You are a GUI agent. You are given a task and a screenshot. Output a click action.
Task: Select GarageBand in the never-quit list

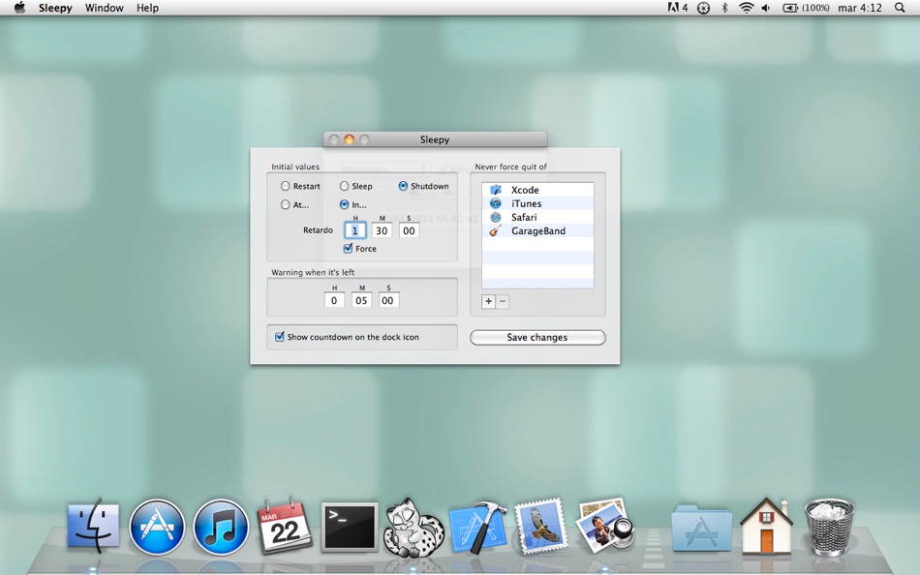click(x=537, y=230)
